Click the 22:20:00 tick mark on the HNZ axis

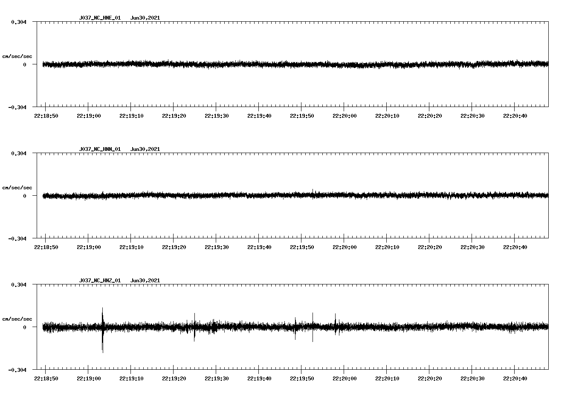click(344, 368)
